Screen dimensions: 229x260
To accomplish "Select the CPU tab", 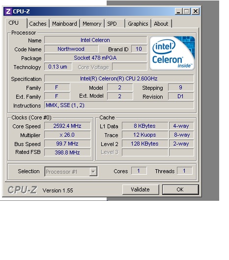I will tap(16, 23).
